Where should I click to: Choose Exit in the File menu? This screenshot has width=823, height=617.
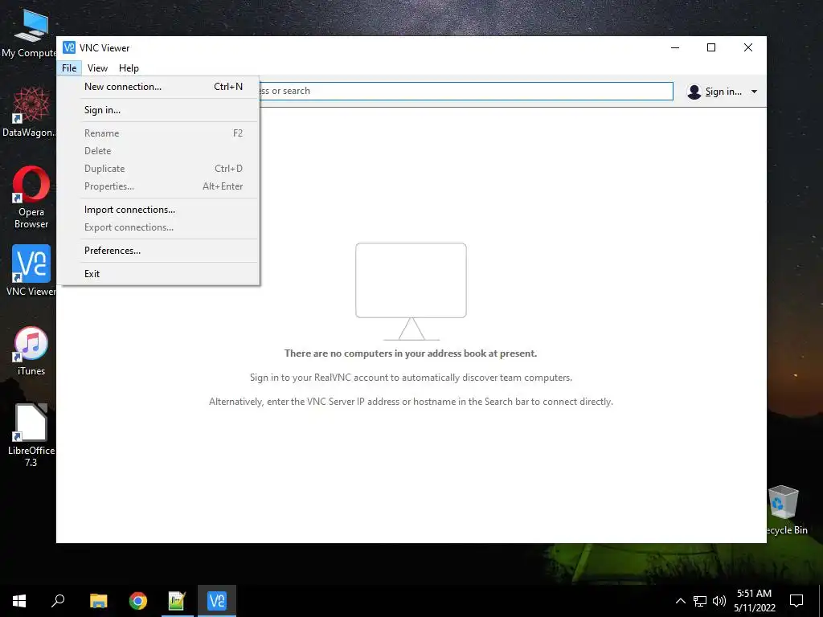(x=158, y=273)
